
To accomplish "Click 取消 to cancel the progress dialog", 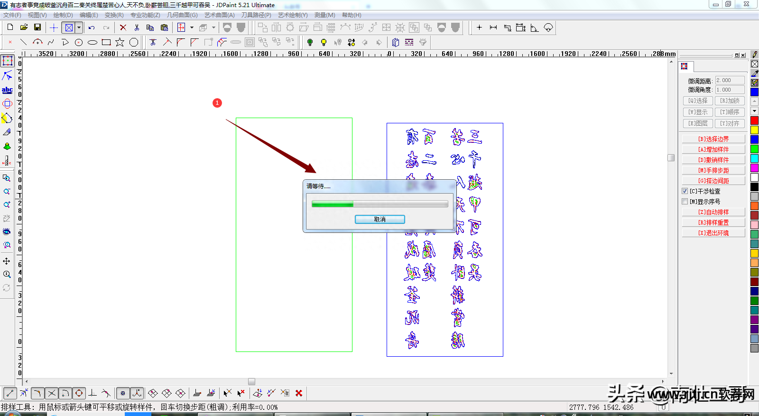I will pos(379,219).
